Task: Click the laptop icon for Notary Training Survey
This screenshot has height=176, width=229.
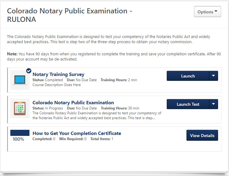Action: (x=20, y=80)
